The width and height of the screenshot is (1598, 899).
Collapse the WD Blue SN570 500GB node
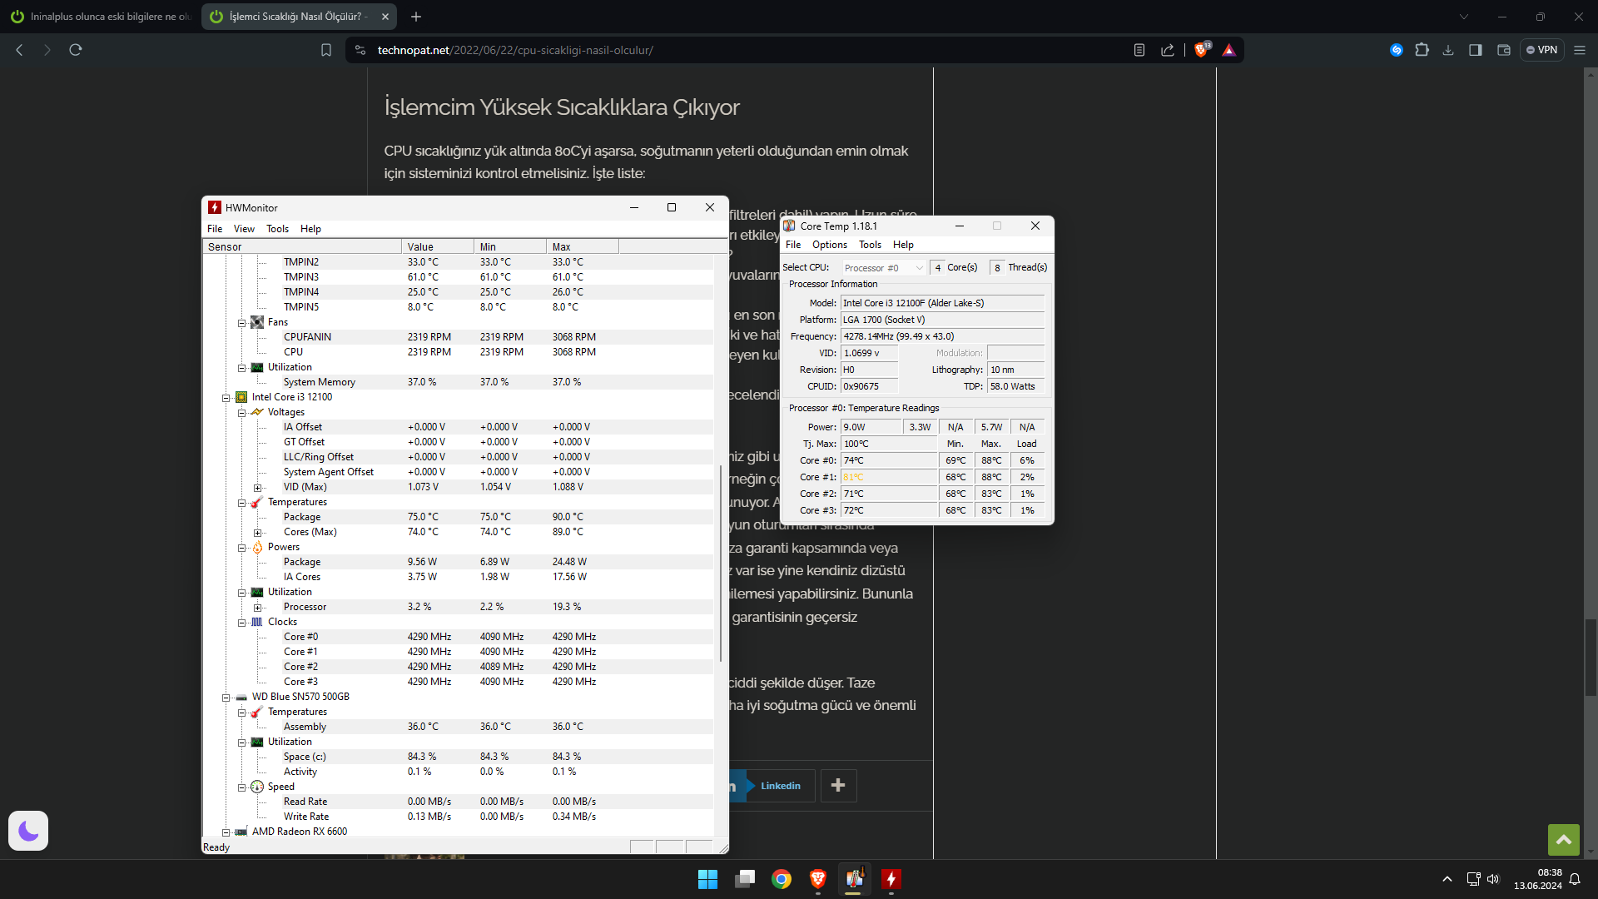(x=226, y=698)
